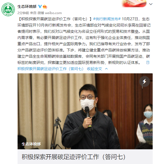157x164 pixels.
Task: Click the blue V verified badge
Action: tap(40, 6)
